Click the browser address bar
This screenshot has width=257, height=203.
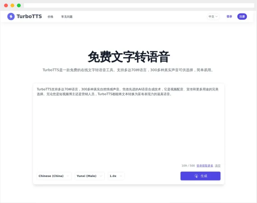coord(139,5)
